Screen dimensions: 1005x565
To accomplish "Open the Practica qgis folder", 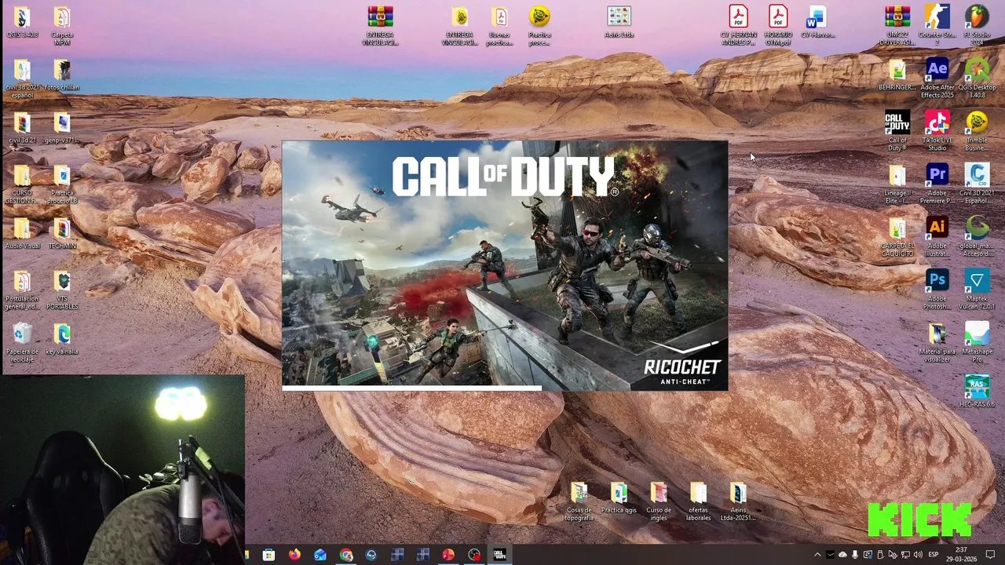I will pos(619,498).
